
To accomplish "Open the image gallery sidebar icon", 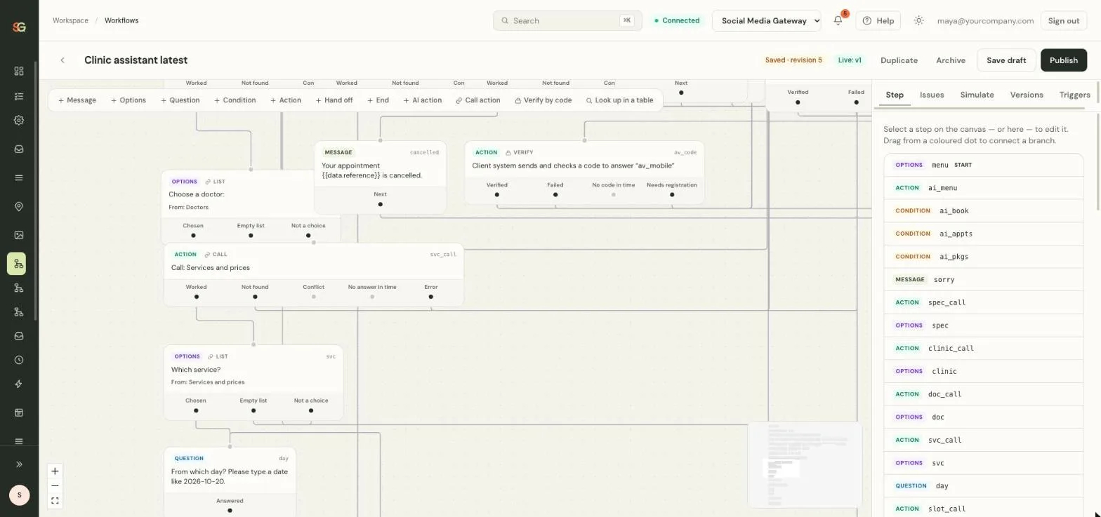I will pyautogui.click(x=19, y=235).
